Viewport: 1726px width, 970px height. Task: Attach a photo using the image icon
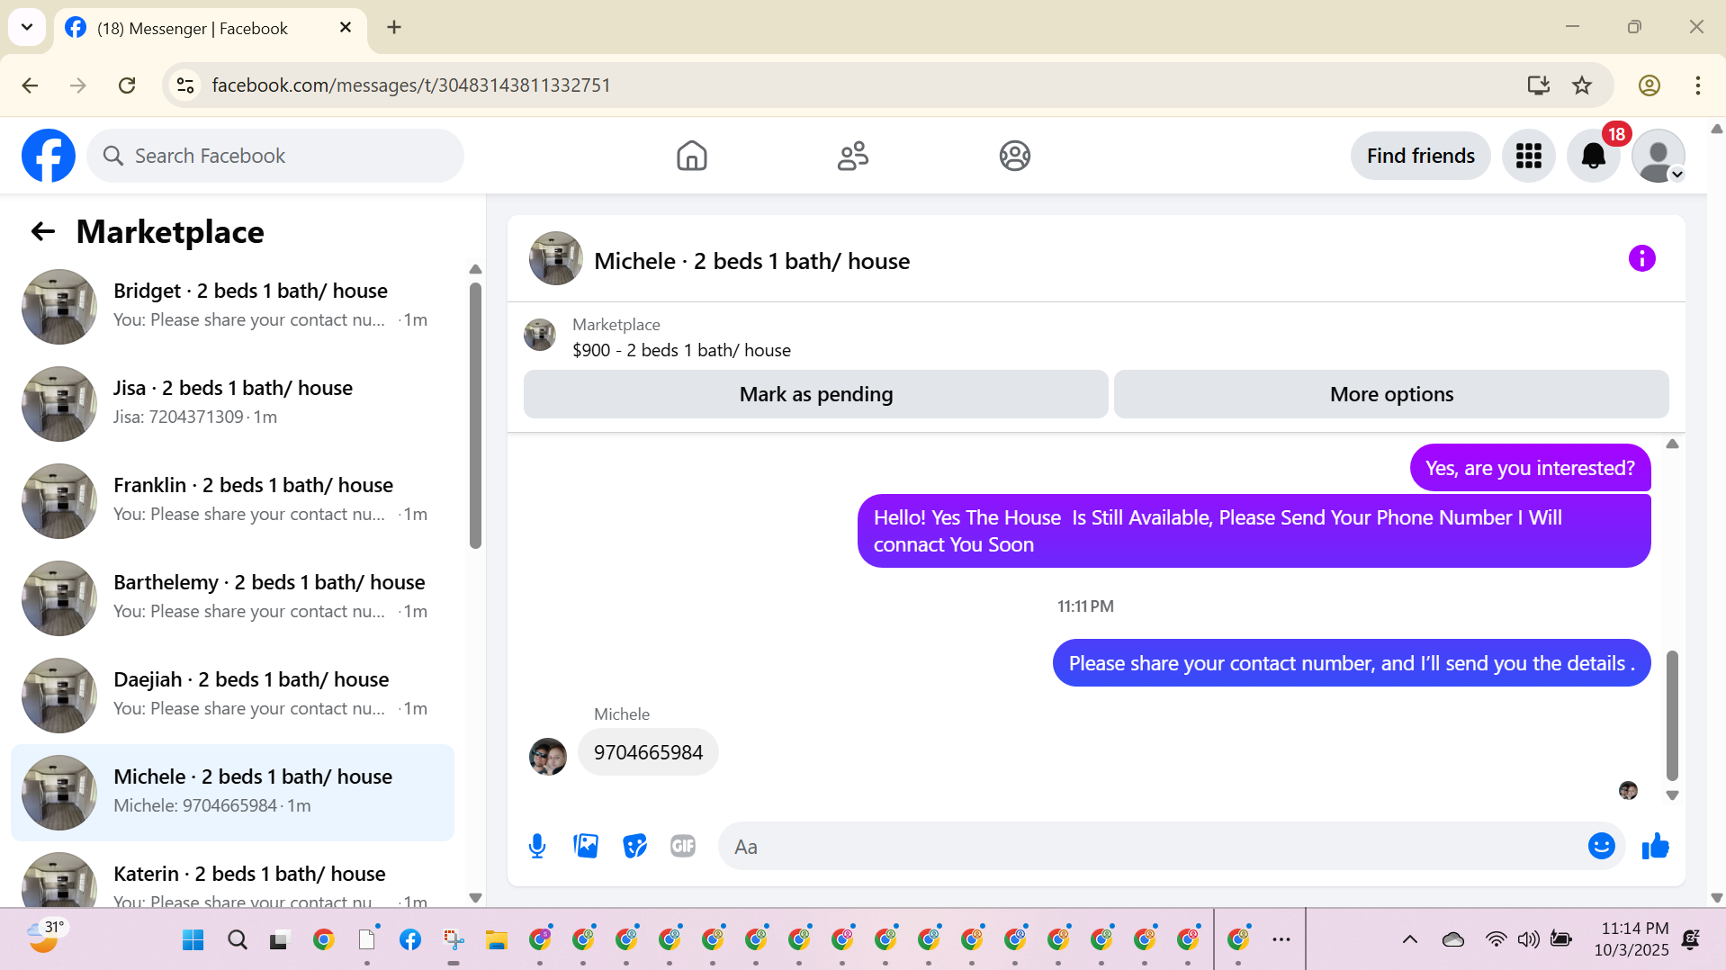(x=586, y=846)
